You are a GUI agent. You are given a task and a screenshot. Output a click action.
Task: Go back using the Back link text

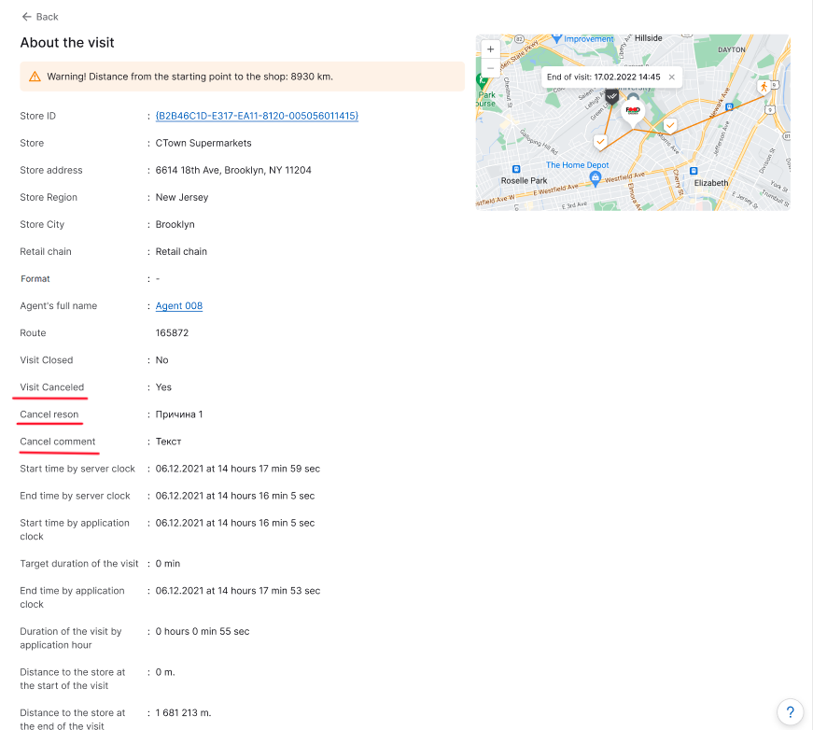click(x=47, y=17)
